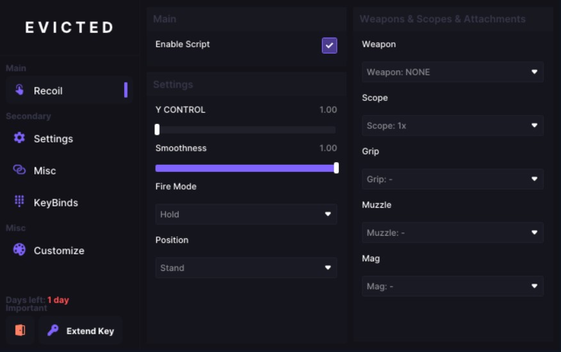Click the orange door logout icon
Image resolution: width=561 pixels, height=352 pixels.
coord(20,330)
